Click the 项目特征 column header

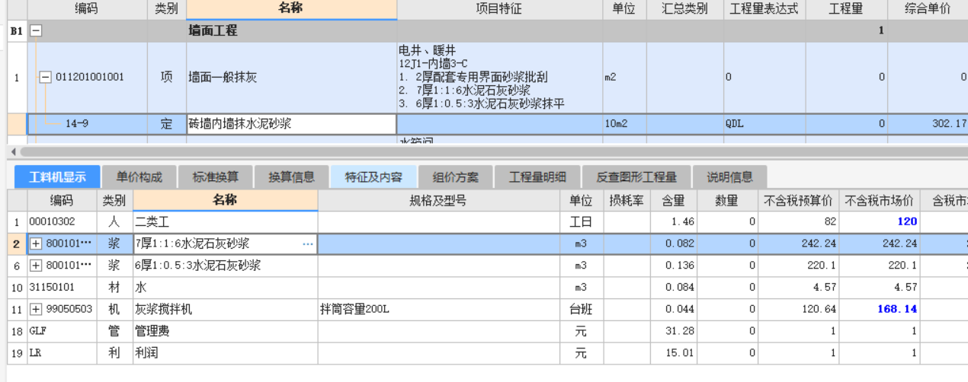pos(498,9)
